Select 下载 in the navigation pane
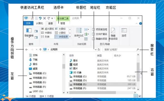The image size is (164, 101). tap(33, 60)
